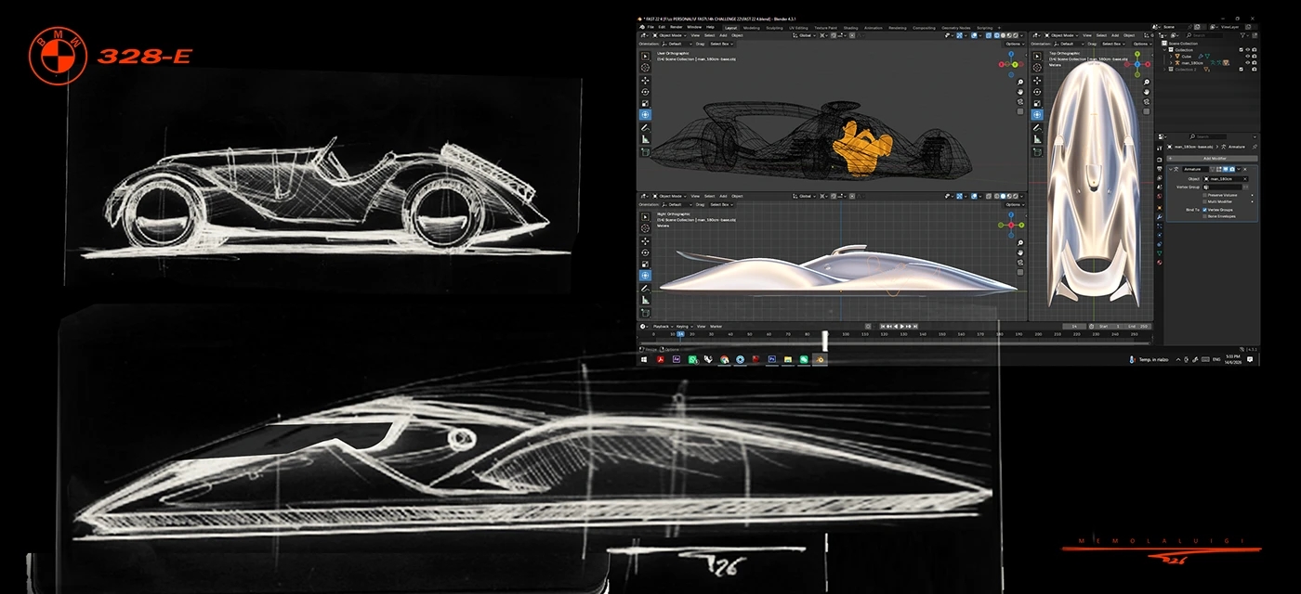The image size is (1301, 594).
Task: Activate the Measure tool in the top-left viewport
Action: (645, 139)
